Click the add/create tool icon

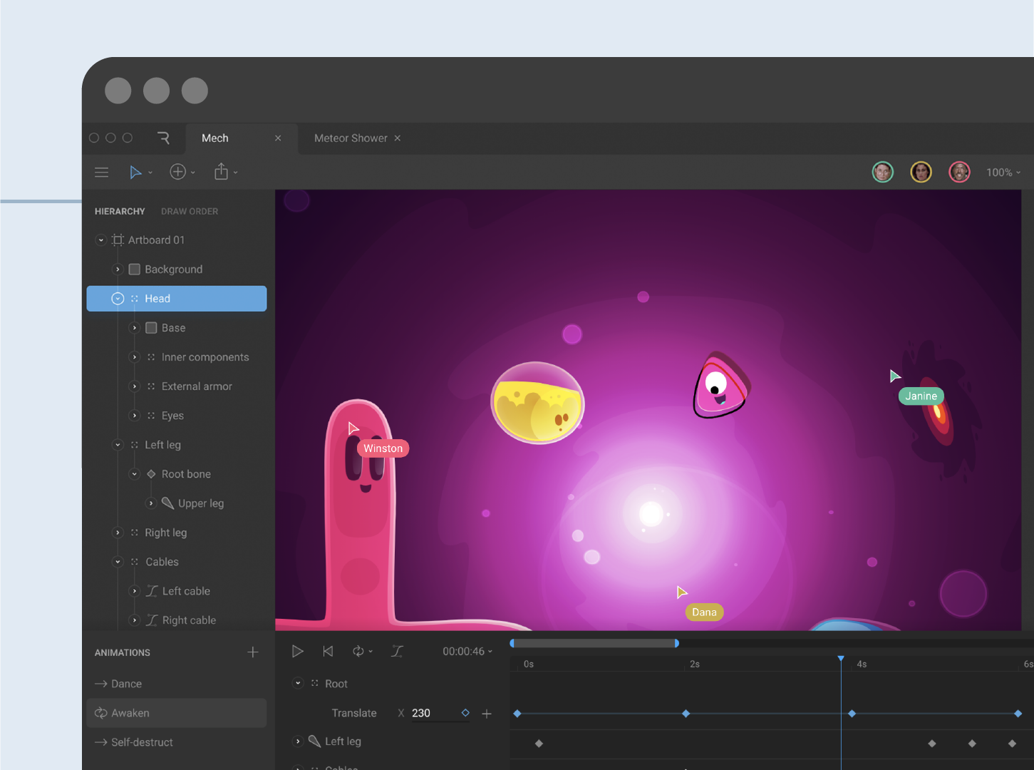coord(177,172)
